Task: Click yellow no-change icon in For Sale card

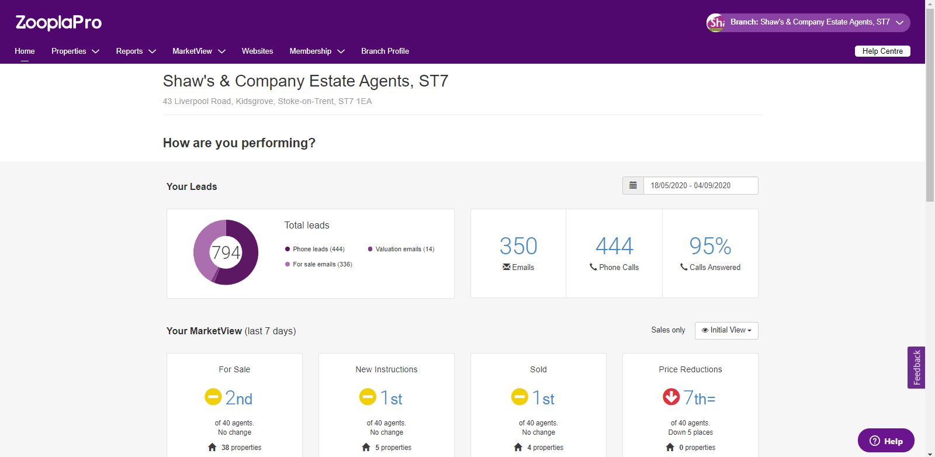Action: pyautogui.click(x=213, y=397)
